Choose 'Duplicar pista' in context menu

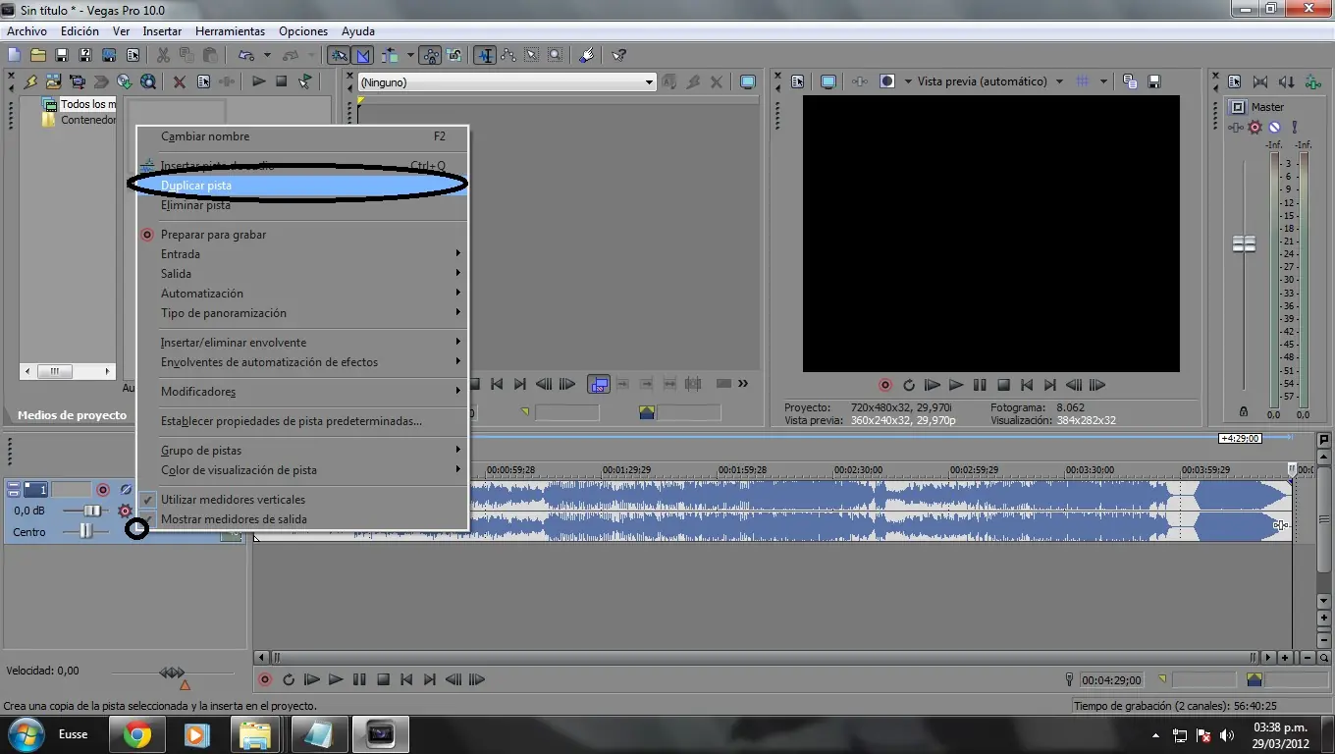(301, 186)
